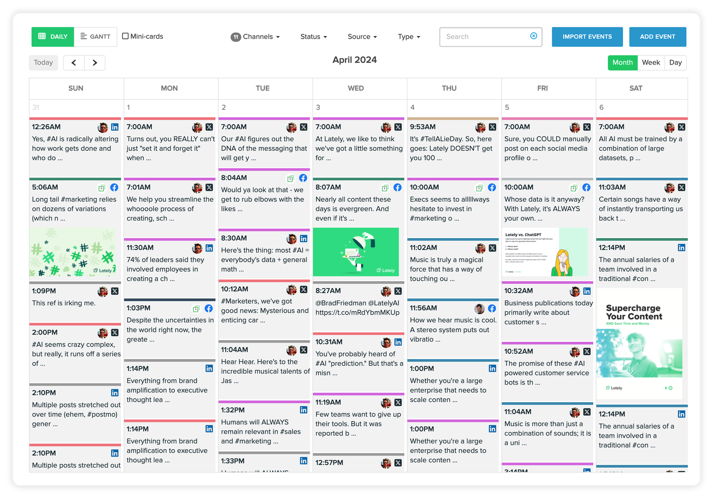Click LinkedIn icon on 12:26AM Sunday post
Image resolution: width=713 pixels, height=498 pixels.
click(115, 127)
